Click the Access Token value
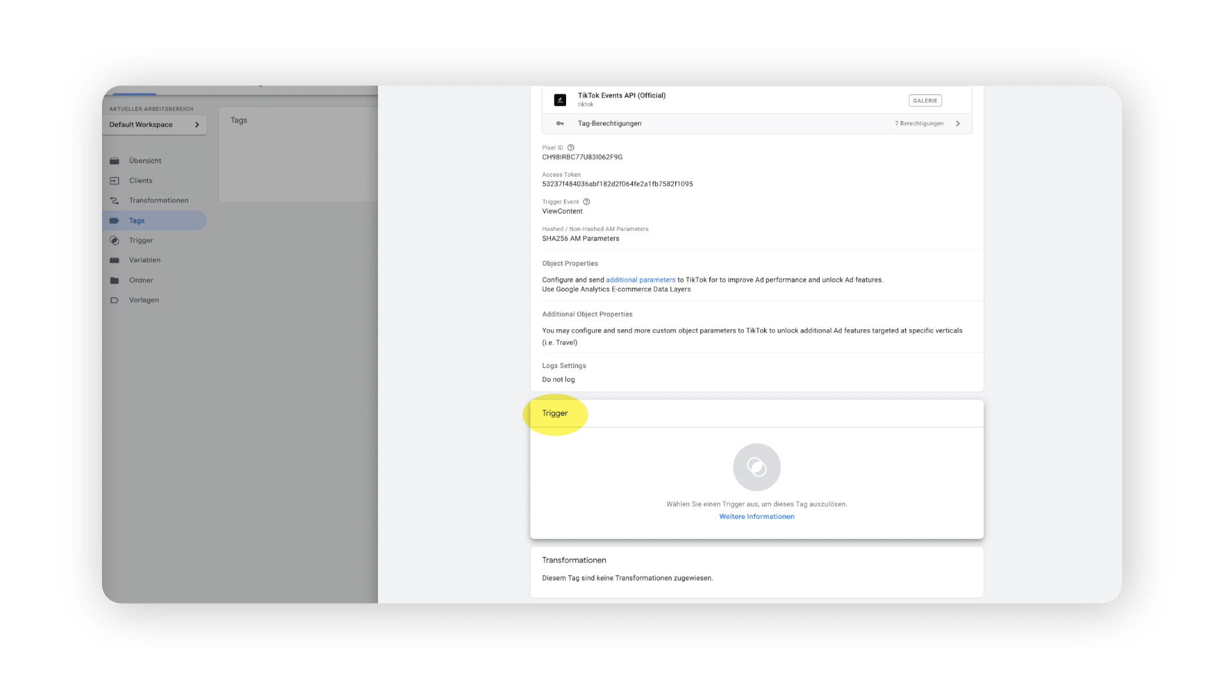Viewport: 1224px width, 689px height. coord(617,184)
